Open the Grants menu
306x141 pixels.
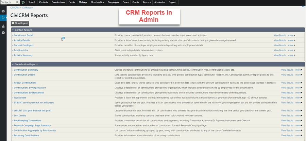[136, 2]
